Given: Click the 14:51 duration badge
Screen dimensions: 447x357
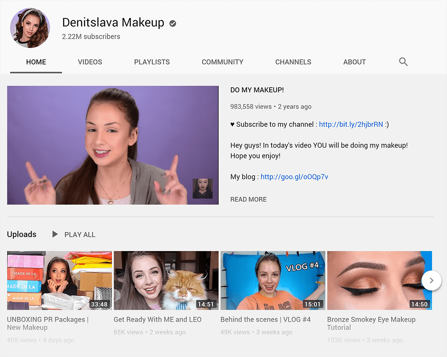Looking at the screenshot, I should point(206,304).
